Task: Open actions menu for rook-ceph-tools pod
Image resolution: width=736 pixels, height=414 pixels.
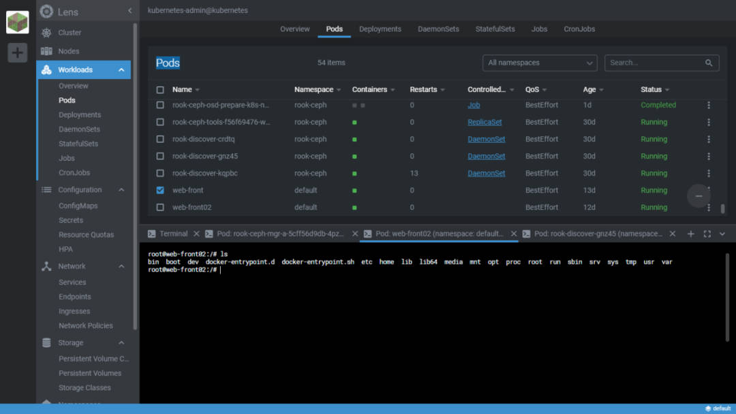Action: pyautogui.click(x=709, y=122)
